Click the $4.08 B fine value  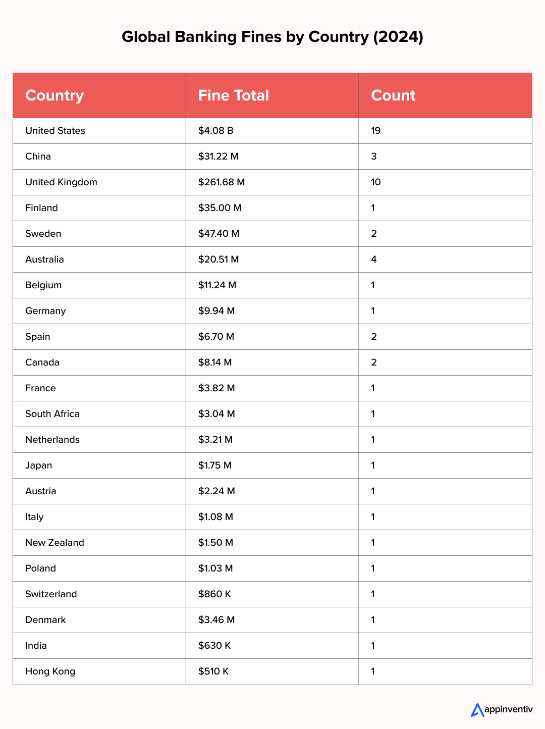215,131
